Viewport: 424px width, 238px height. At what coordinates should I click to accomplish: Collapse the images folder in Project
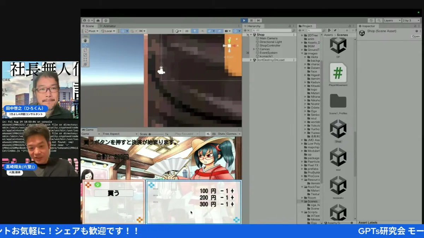[x=302, y=53]
